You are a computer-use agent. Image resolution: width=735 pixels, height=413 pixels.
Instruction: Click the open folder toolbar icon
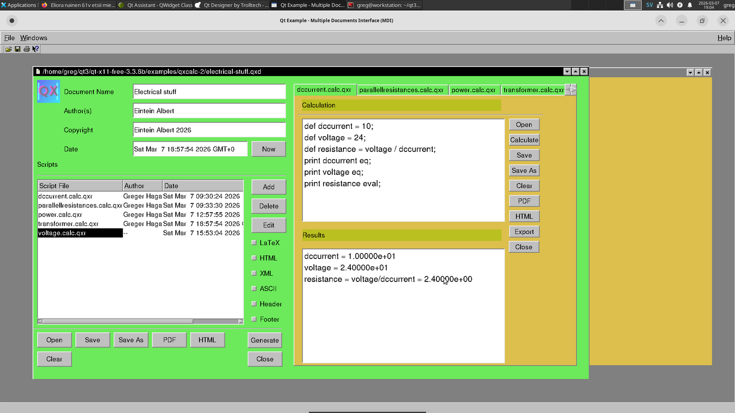tap(9, 49)
